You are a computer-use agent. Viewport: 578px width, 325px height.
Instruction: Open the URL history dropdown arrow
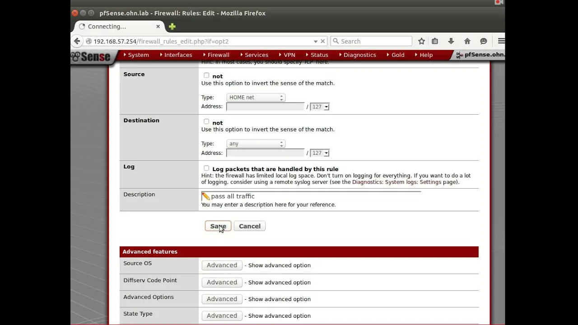coord(316,41)
